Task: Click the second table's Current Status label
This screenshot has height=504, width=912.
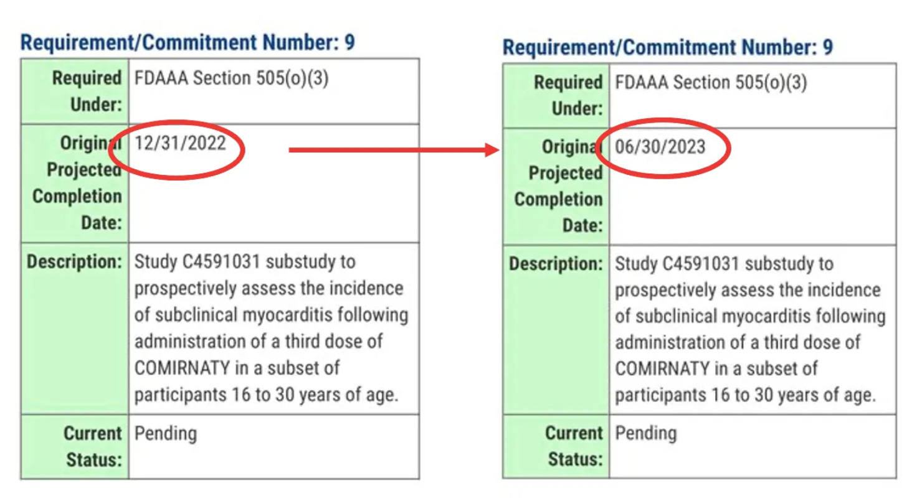Action: click(x=574, y=446)
